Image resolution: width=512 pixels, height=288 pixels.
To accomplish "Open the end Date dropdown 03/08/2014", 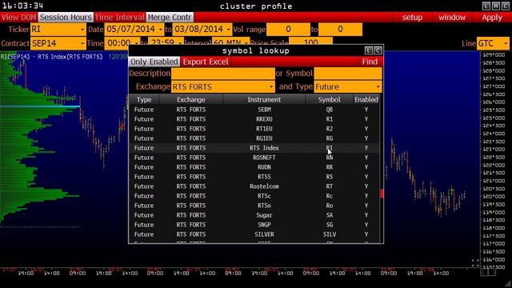I will (x=202, y=30).
